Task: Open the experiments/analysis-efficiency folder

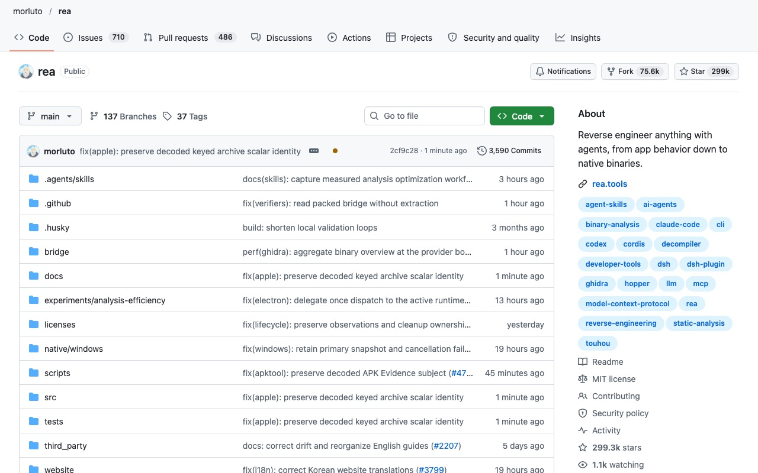Action: click(105, 300)
